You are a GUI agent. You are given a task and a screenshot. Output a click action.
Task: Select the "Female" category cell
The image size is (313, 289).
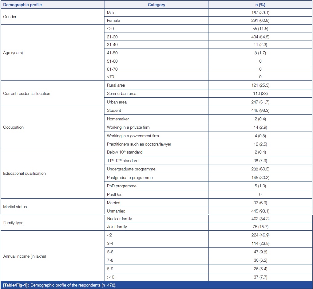[x=113, y=21]
